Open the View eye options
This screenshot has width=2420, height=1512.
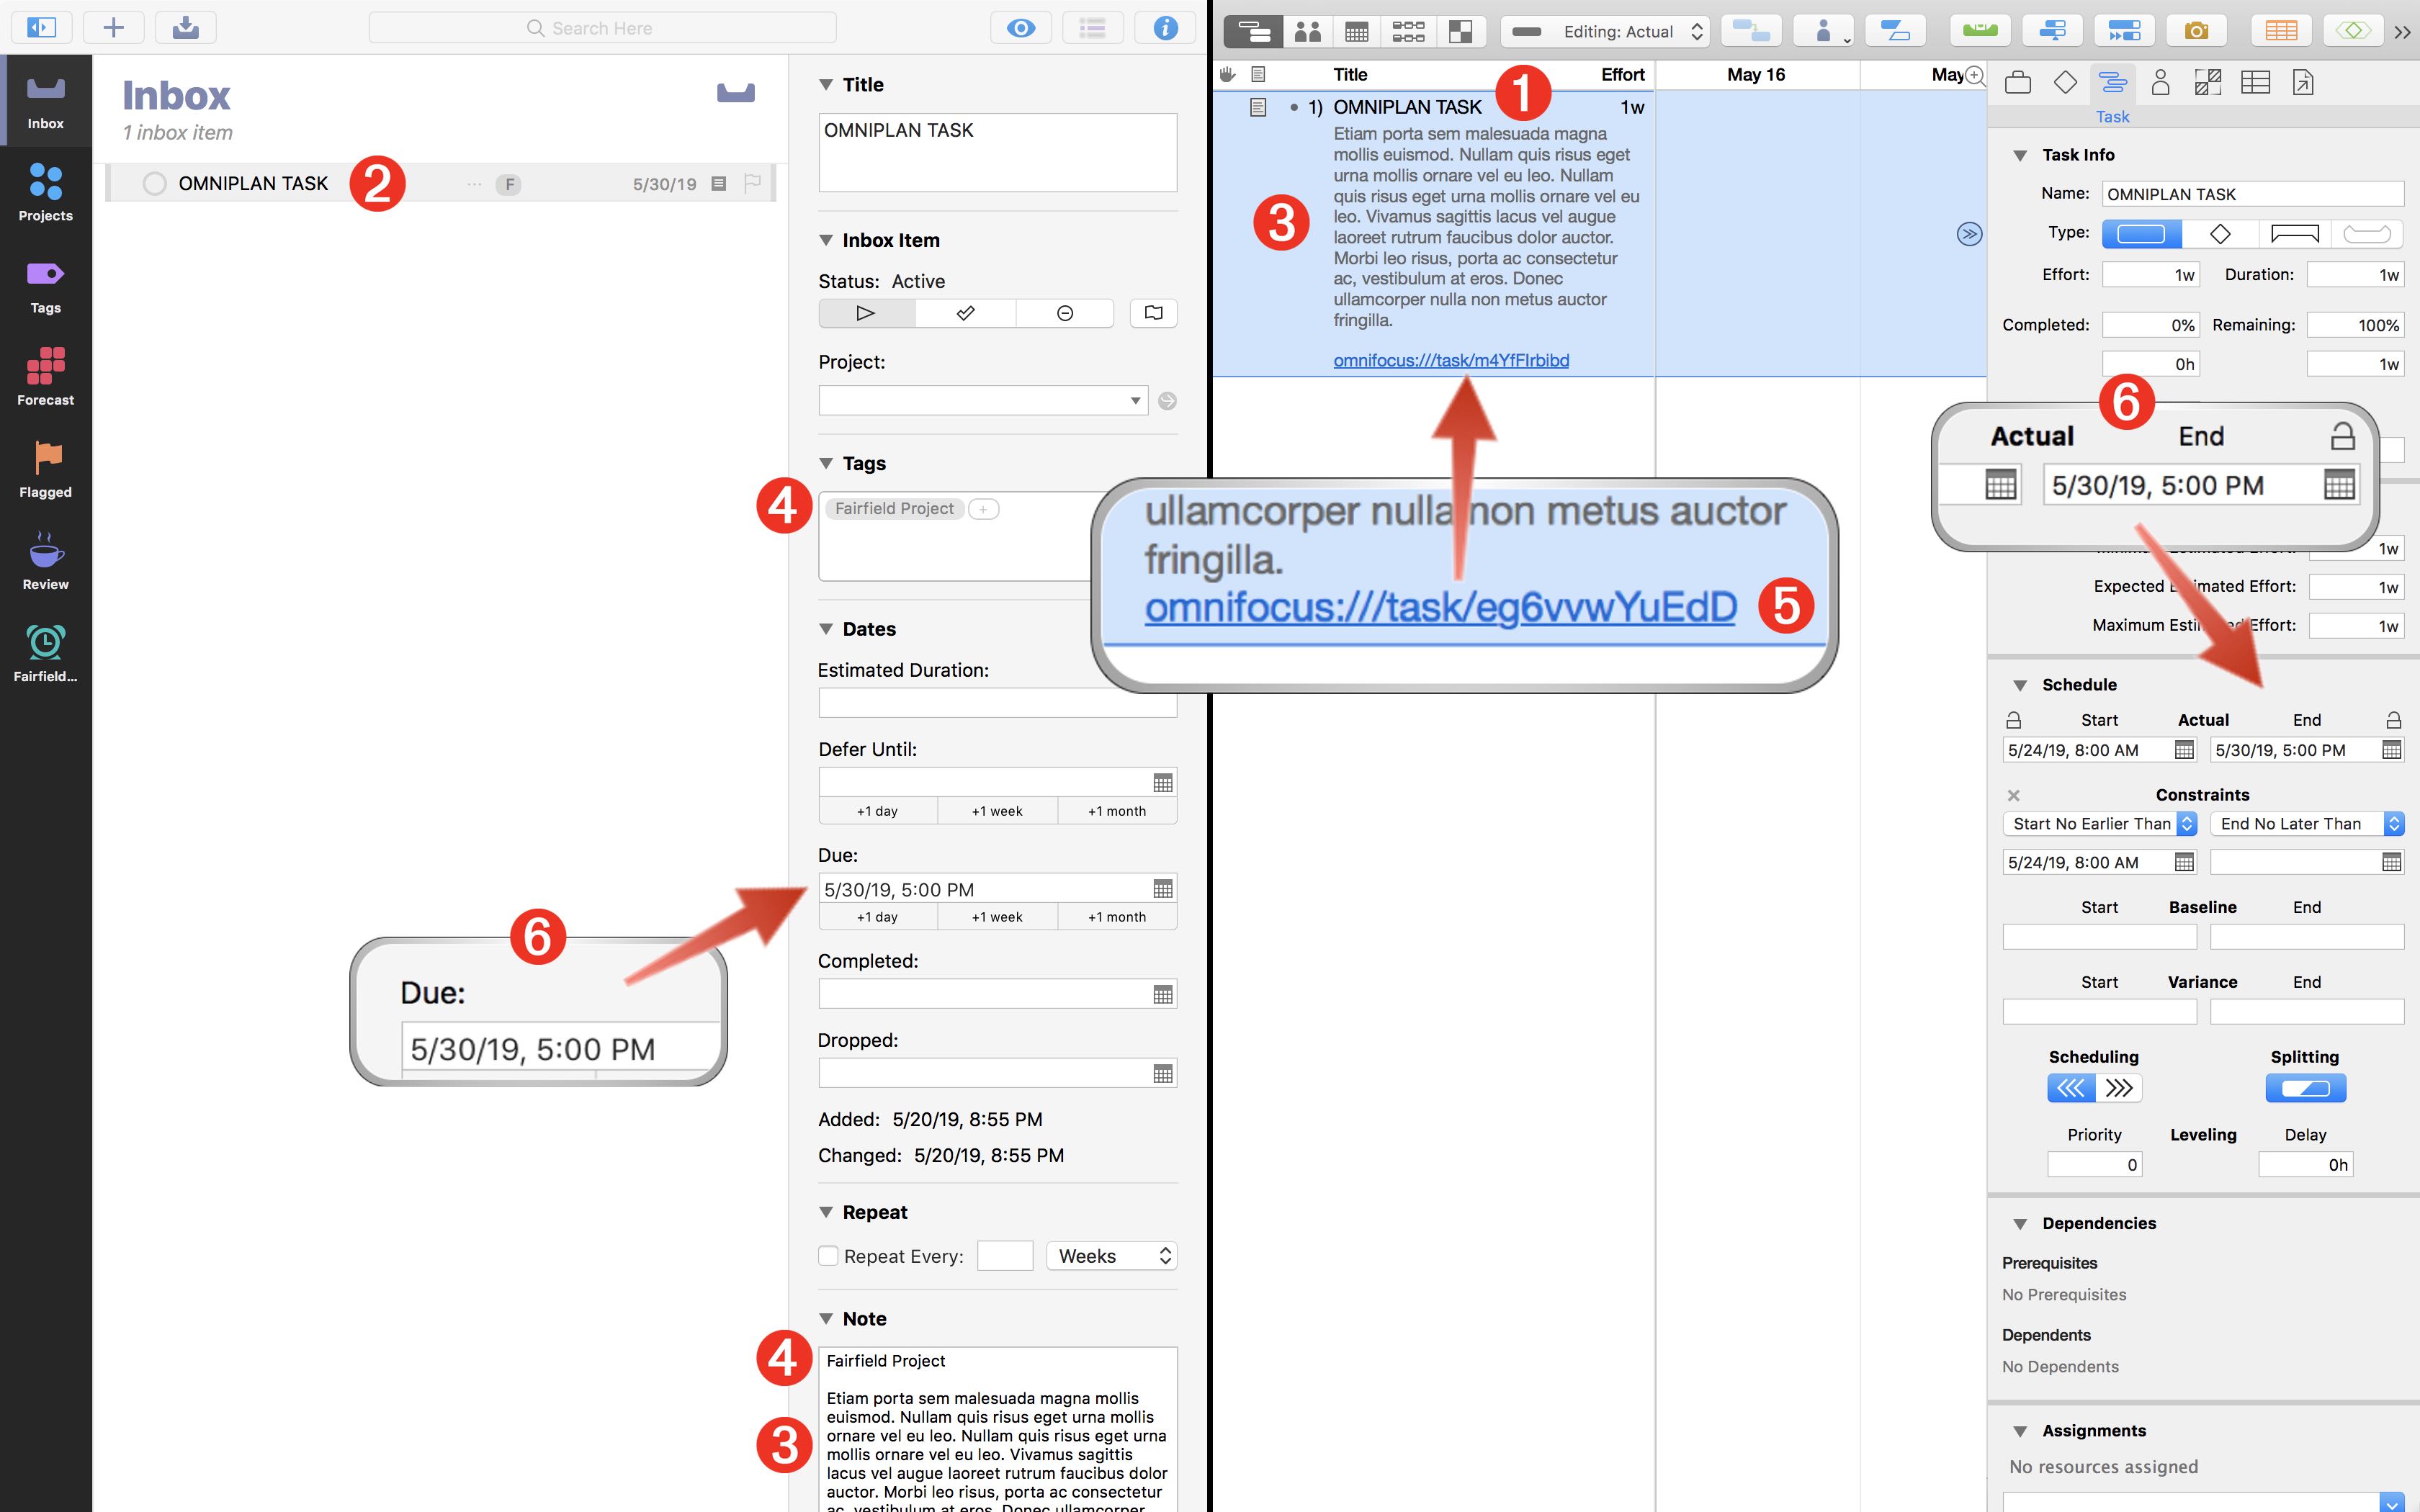pos(1020,28)
